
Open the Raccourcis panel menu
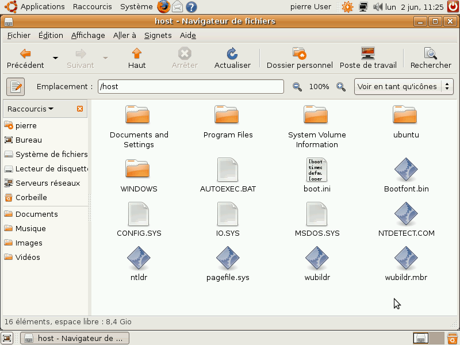coord(93,7)
